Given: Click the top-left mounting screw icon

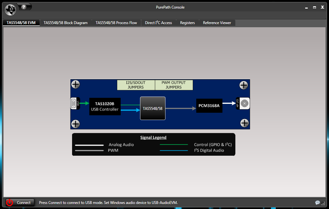Looking at the screenshot, I should tap(75, 85).
